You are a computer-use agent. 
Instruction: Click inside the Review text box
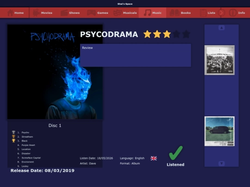click(136, 55)
